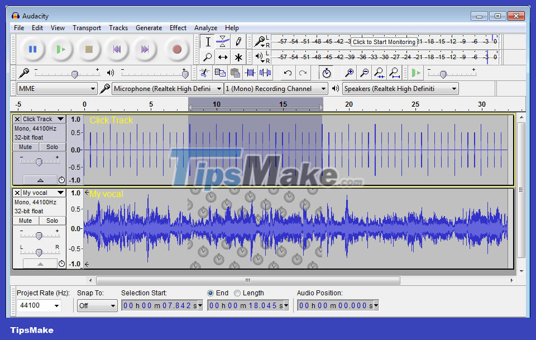
Task: Select the Time Shift tool
Action: pyautogui.click(x=222, y=57)
